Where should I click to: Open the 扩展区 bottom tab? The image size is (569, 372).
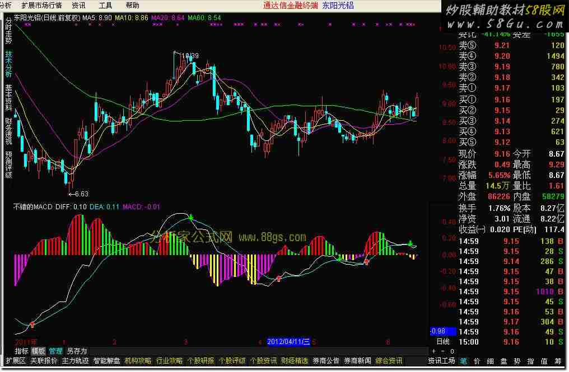coord(16,361)
